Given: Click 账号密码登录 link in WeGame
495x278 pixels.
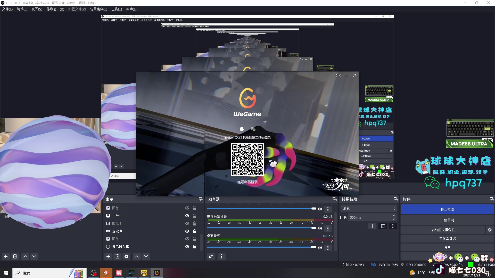Looking at the screenshot, I should (x=247, y=182).
